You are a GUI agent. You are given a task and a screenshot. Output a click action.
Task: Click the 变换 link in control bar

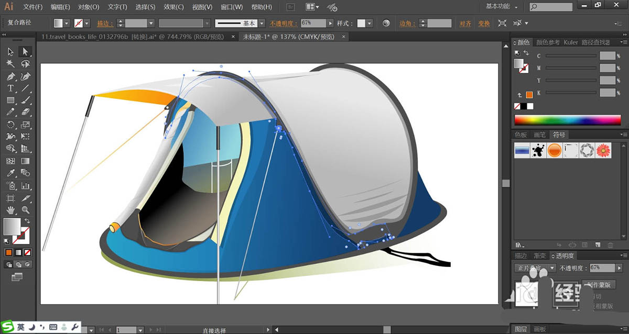(x=484, y=24)
